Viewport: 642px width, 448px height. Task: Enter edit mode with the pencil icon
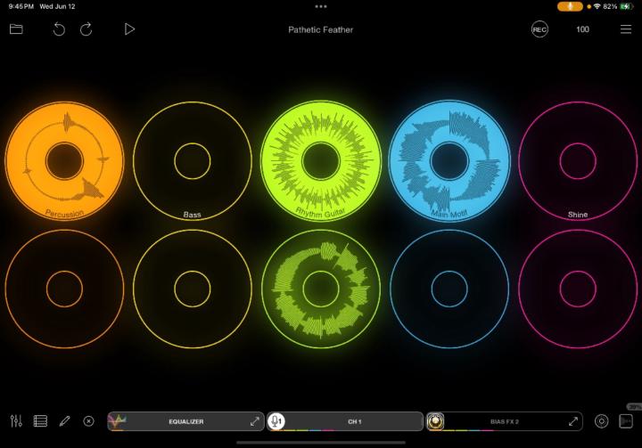(65, 421)
